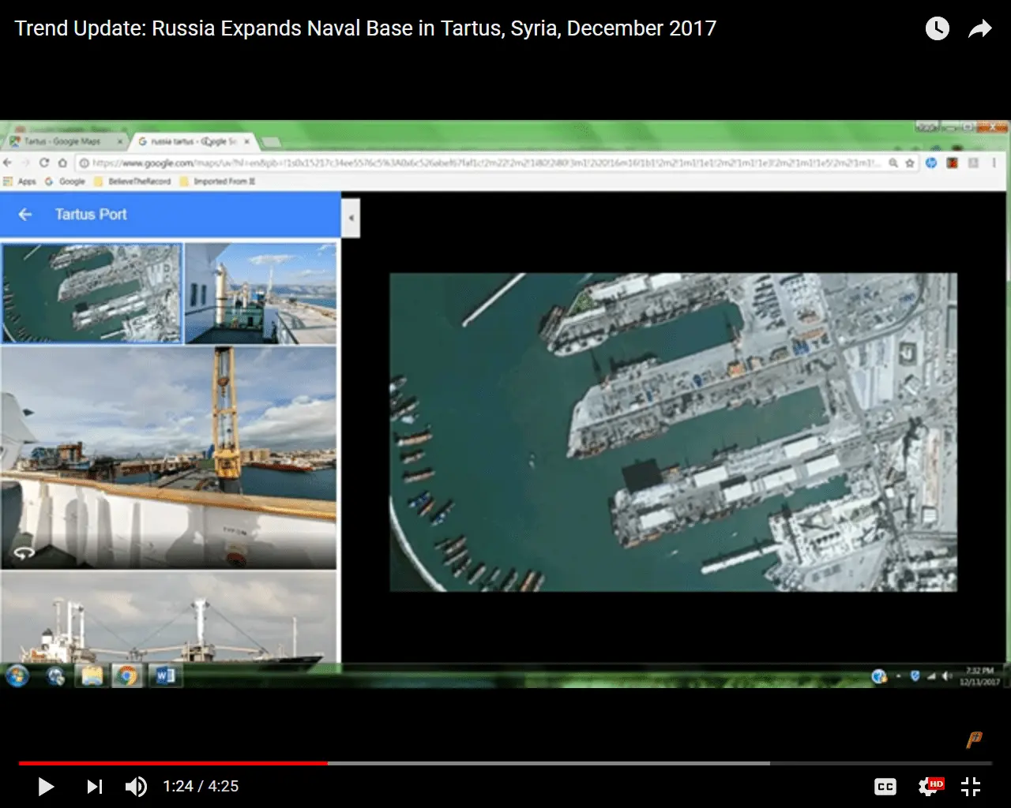Click the video title text
The height and width of the screenshot is (808, 1011).
click(365, 28)
